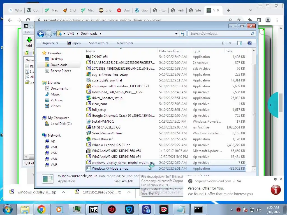This screenshot has height=215, width=287.
Task: Click the VM1 breadcrumb segment
Action: point(71,34)
